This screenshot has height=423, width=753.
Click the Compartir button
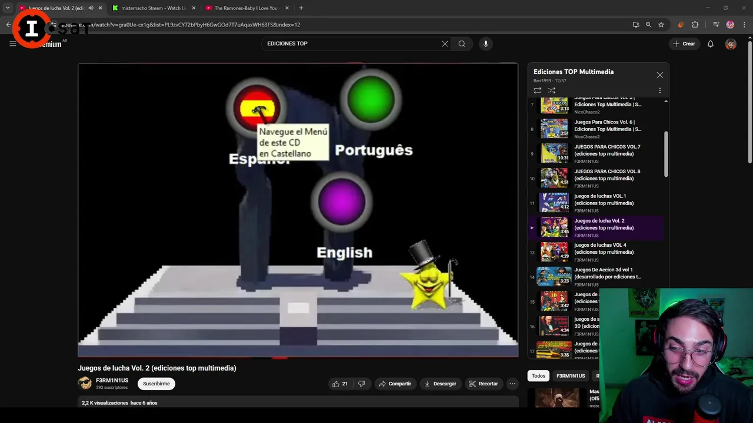(x=395, y=384)
